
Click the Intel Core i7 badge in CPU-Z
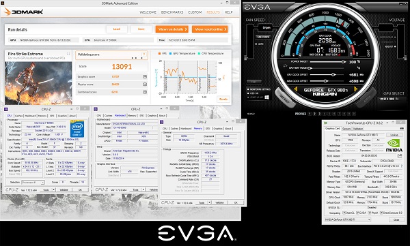(77, 128)
